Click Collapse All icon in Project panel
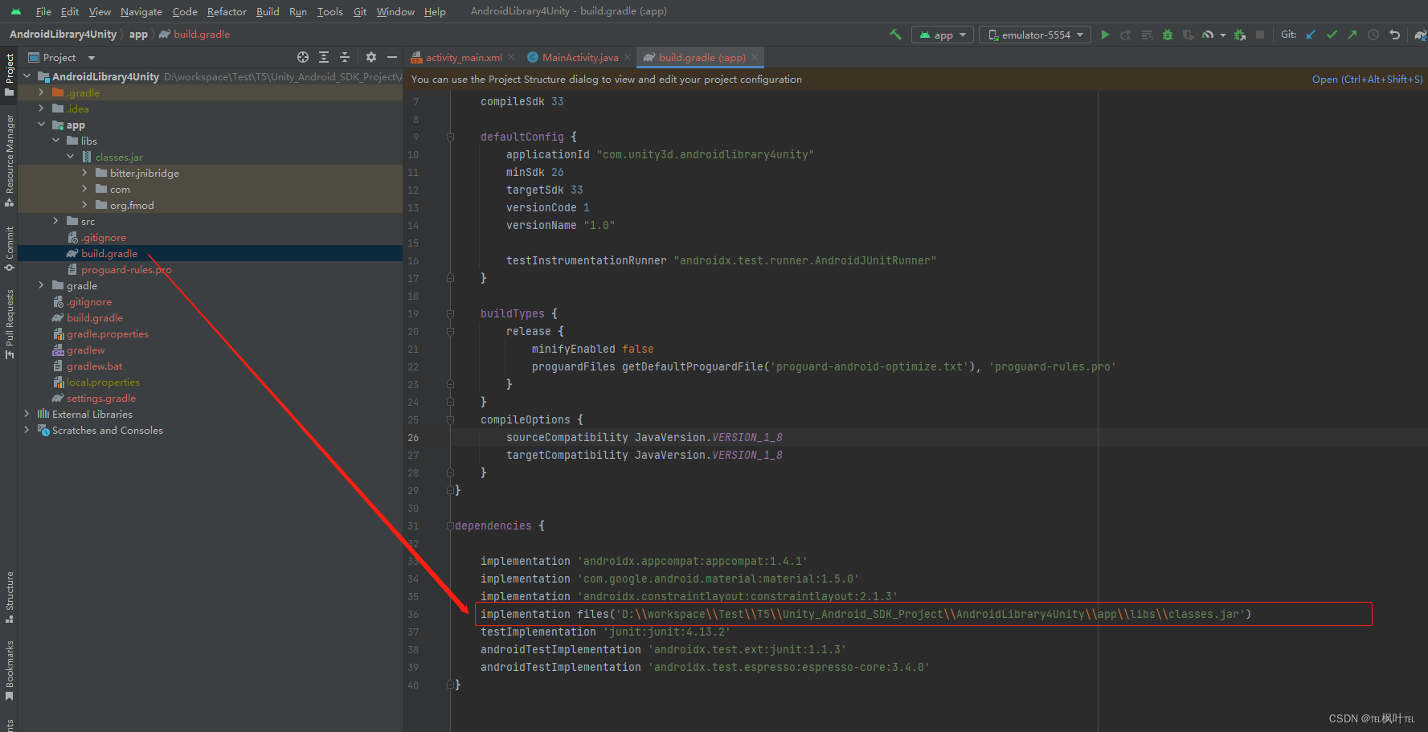Image resolution: width=1428 pixels, height=732 pixels. coord(345,57)
